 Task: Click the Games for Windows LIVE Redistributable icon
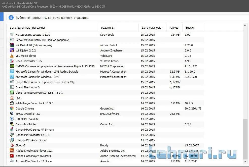[x=12, y=71]
